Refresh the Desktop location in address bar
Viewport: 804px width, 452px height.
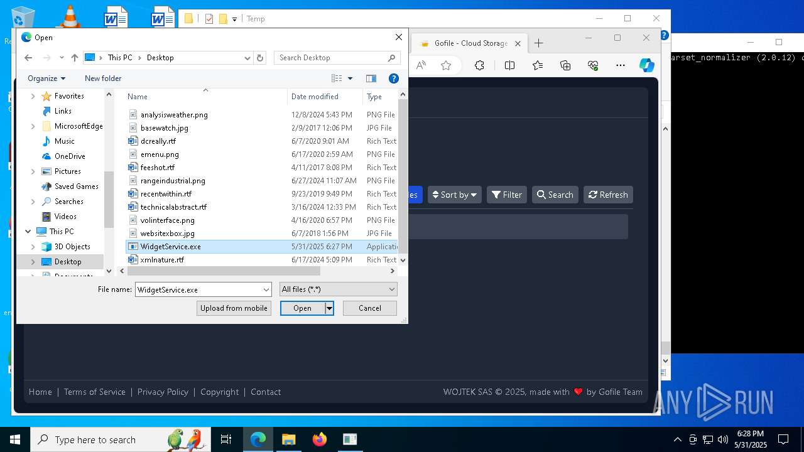point(261,58)
